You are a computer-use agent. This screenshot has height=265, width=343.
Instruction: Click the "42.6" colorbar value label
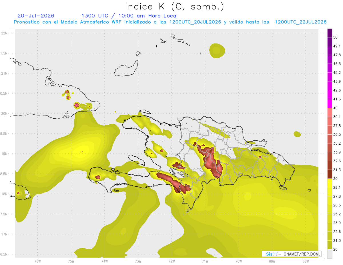337,90
